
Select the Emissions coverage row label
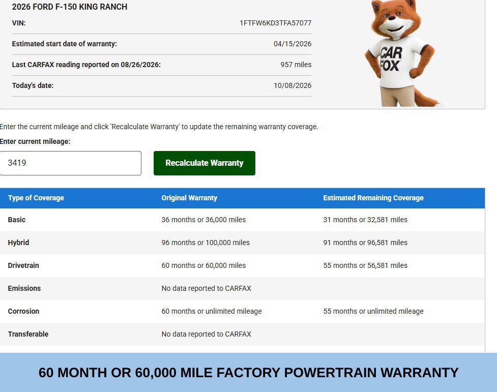point(24,288)
